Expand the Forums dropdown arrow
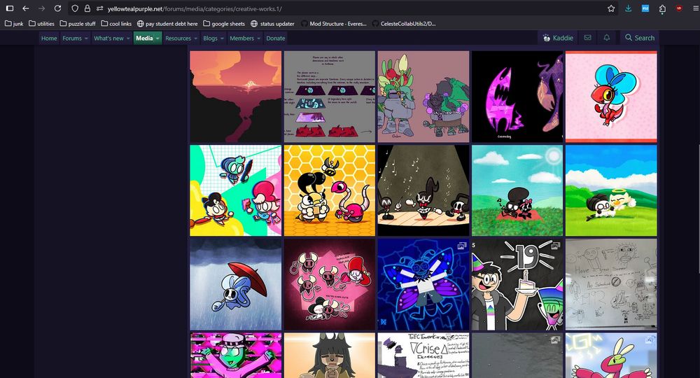 [x=86, y=38]
